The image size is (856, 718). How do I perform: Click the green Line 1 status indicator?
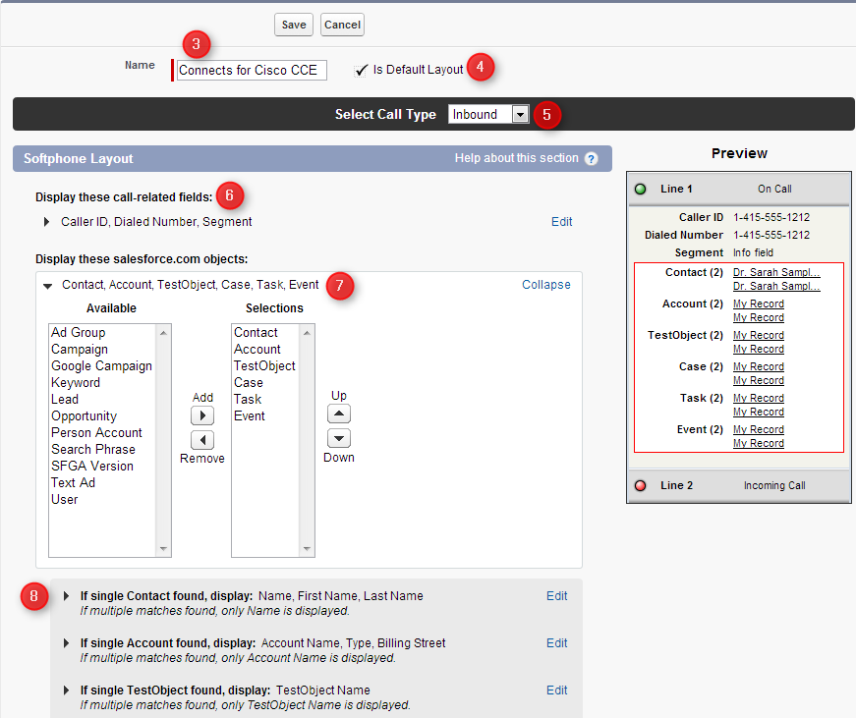[641, 190]
